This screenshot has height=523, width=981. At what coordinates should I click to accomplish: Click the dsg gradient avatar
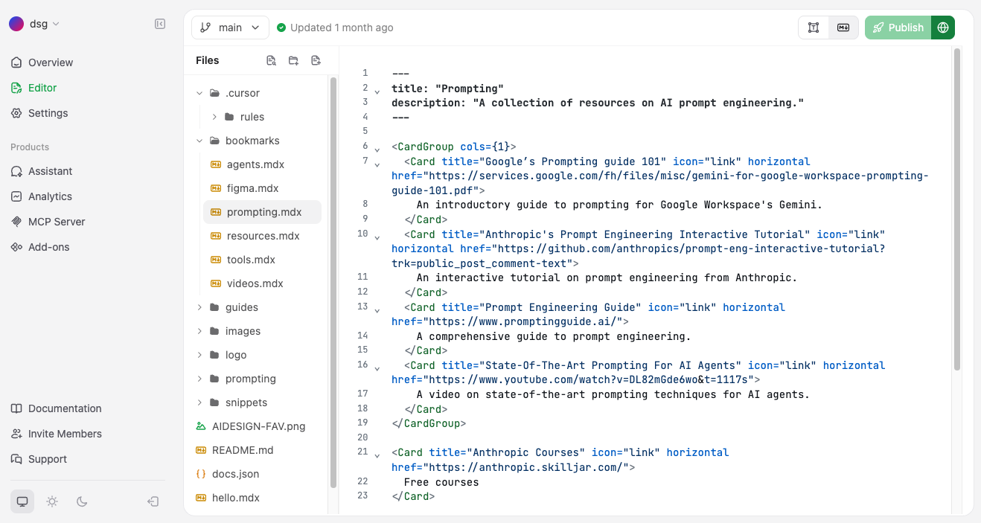click(16, 24)
